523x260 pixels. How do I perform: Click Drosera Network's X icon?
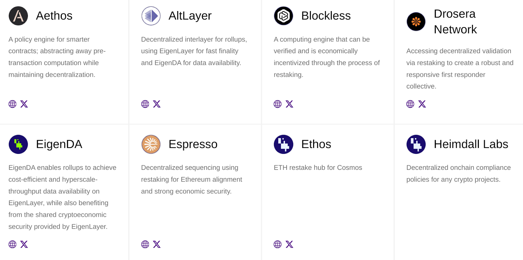coord(422,104)
